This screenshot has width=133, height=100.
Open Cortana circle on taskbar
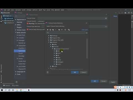pyautogui.click(x=9, y=90)
